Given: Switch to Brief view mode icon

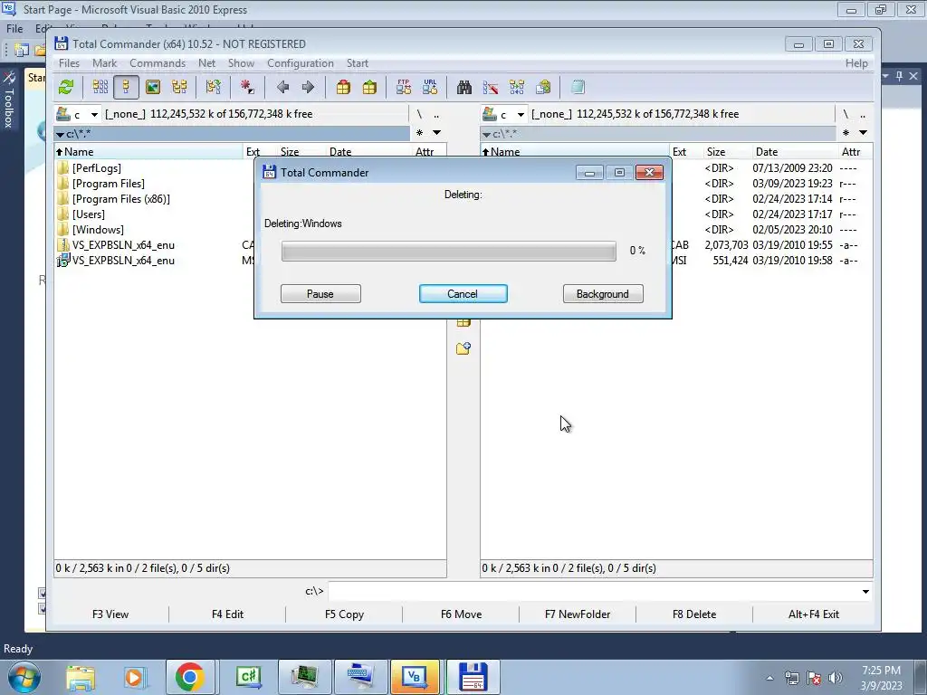Looking at the screenshot, I should click(x=100, y=88).
